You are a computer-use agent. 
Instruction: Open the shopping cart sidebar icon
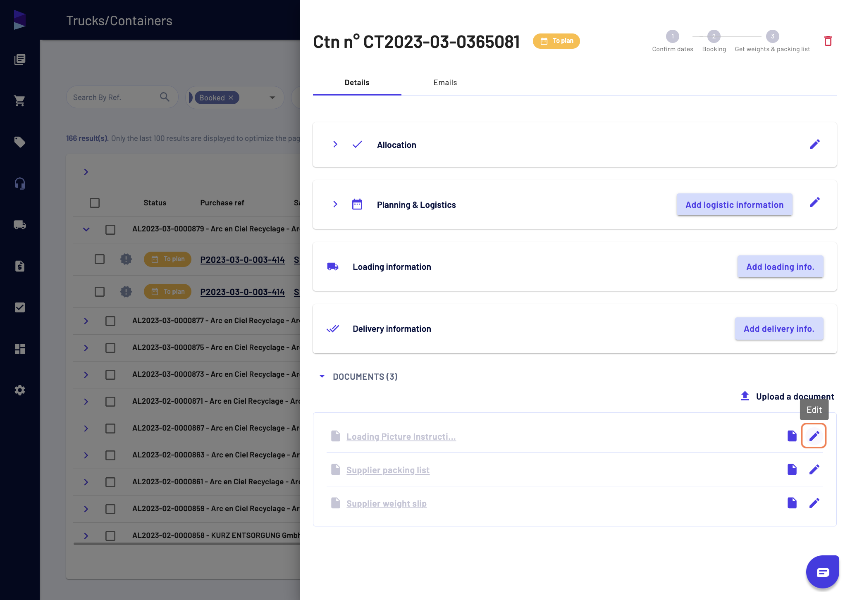pos(19,101)
